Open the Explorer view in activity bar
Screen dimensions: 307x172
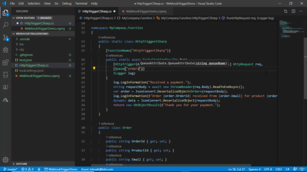pos(5,13)
